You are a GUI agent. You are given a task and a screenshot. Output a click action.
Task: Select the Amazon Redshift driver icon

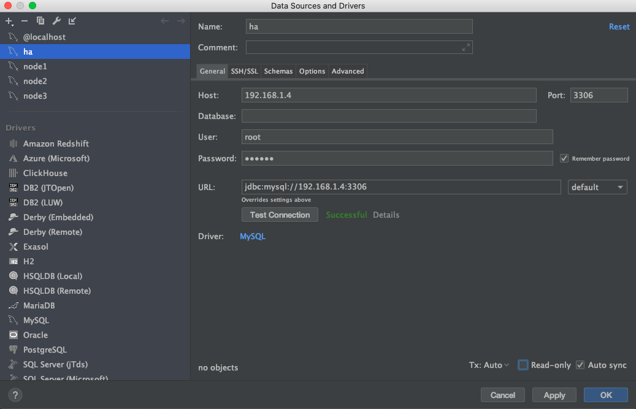point(13,143)
